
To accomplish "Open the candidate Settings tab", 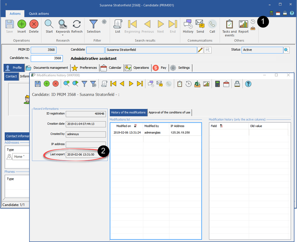I will (180, 68).
